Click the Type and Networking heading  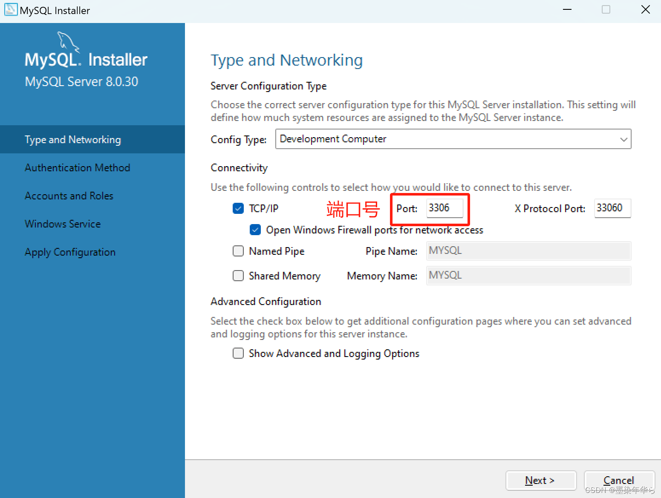(x=287, y=60)
